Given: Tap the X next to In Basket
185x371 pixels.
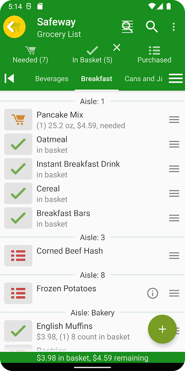Looking at the screenshot, I should coord(117,48).
